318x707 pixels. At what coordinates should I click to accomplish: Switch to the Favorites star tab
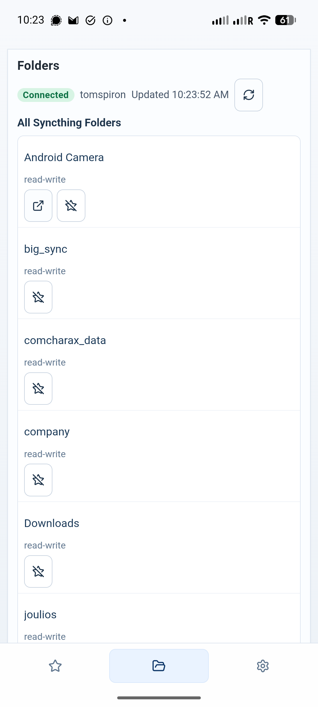click(x=55, y=666)
